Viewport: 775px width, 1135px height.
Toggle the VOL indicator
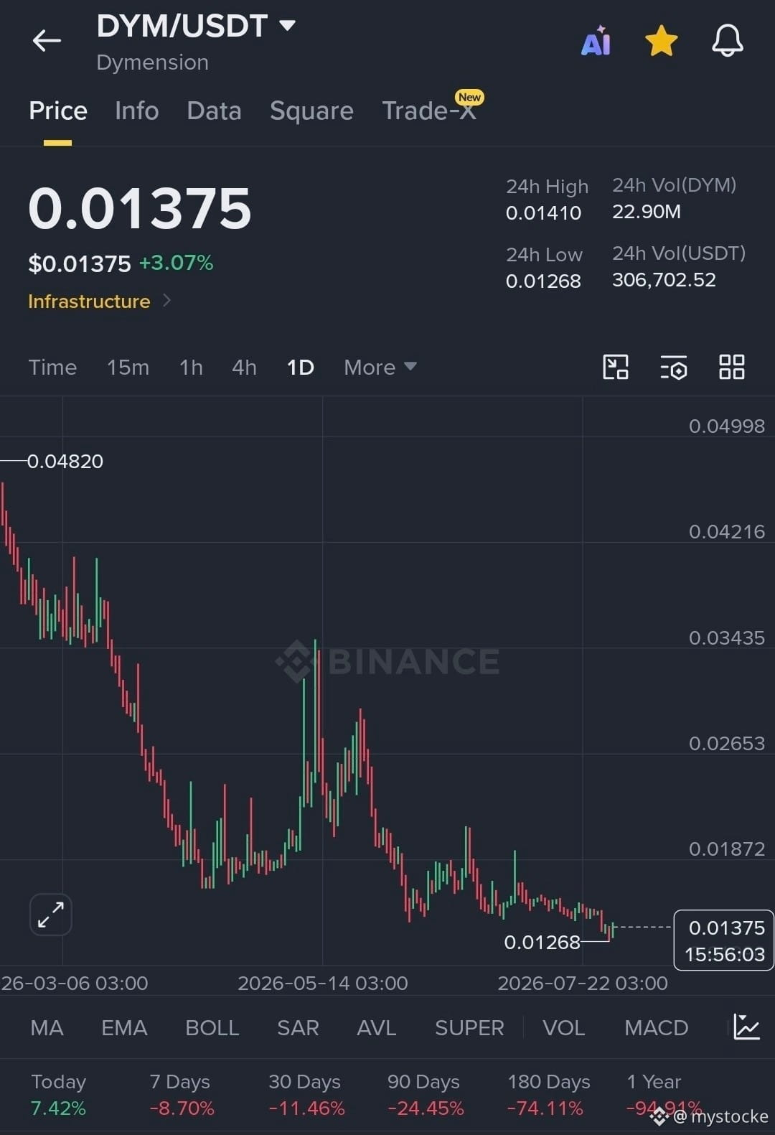tap(563, 1028)
